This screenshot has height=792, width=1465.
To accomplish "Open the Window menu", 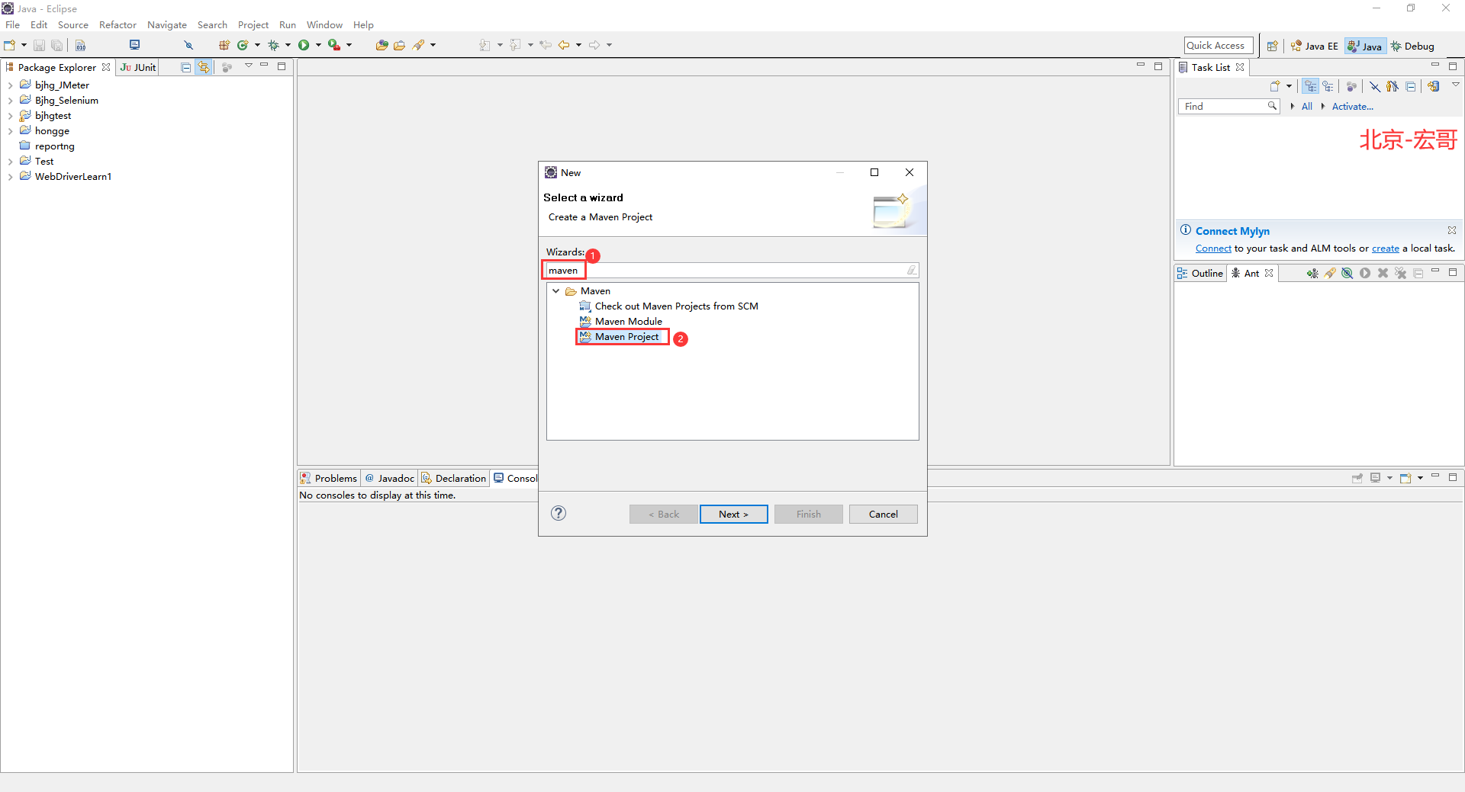I will pos(324,24).
